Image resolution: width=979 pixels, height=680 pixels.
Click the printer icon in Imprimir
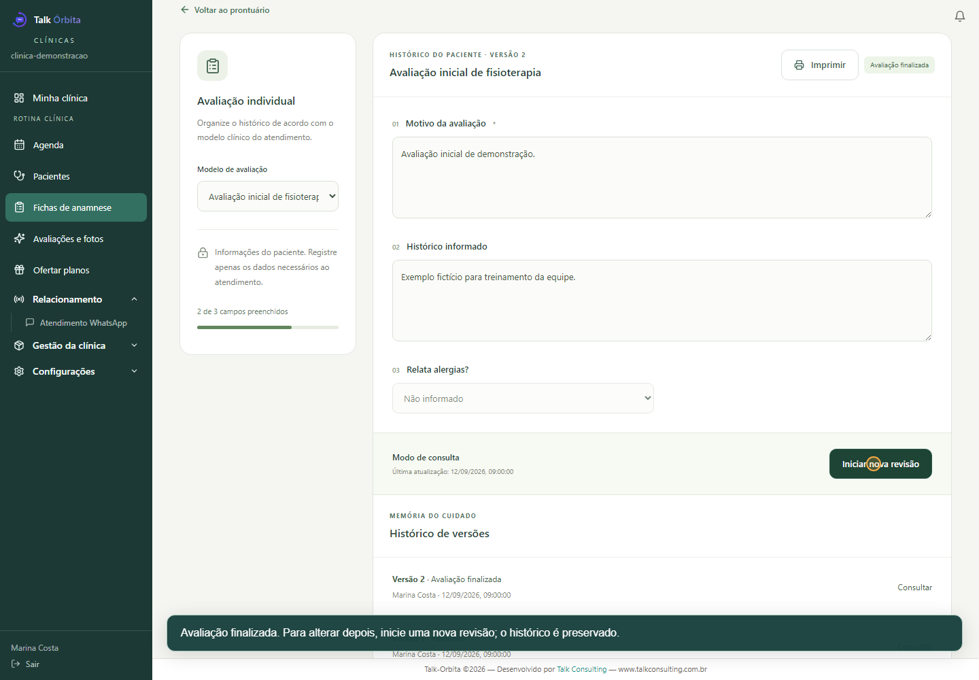click(800, 65)
